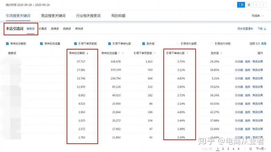Switch to 竞店搜索关键词 tab
Viewport: 271px width, 152px height.
[53, 16]
